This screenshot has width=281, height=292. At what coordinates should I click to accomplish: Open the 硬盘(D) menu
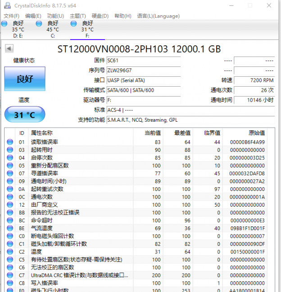100,16
